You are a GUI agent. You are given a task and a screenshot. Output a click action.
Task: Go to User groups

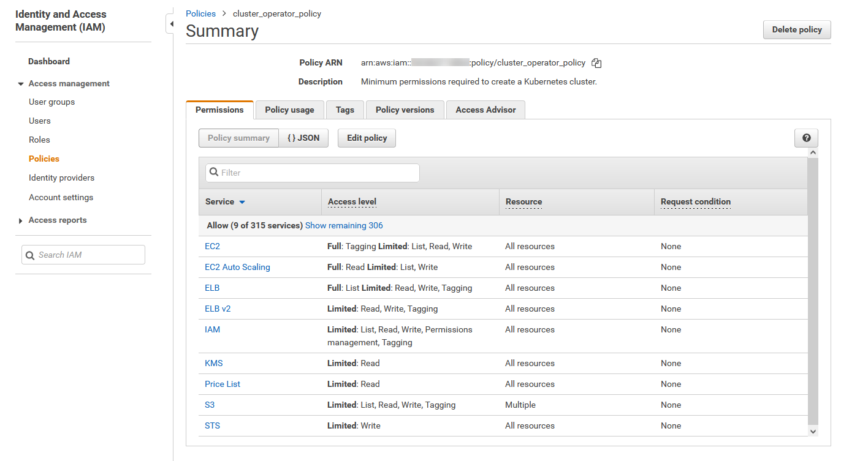click(x=51, y=102)
